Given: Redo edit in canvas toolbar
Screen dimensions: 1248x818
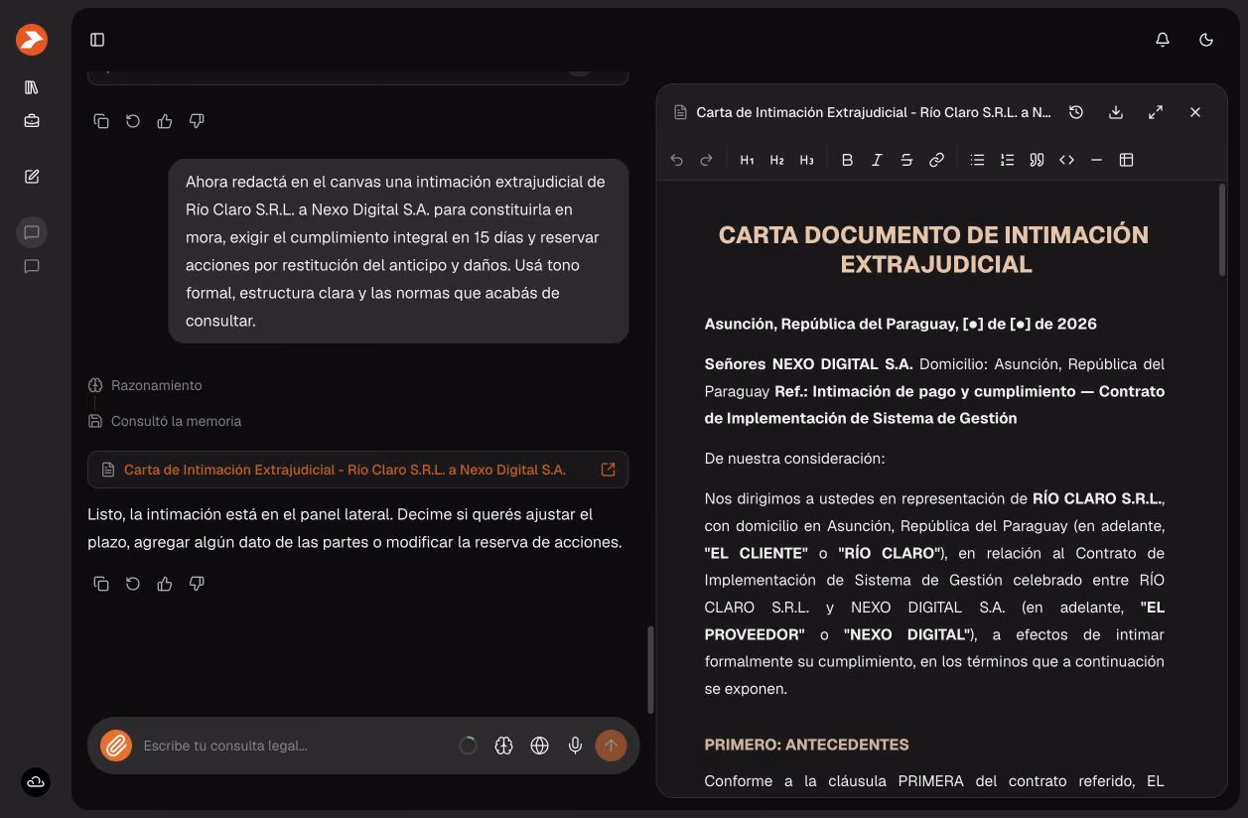Looking at the screenshot, I should (x=707, y=160).
